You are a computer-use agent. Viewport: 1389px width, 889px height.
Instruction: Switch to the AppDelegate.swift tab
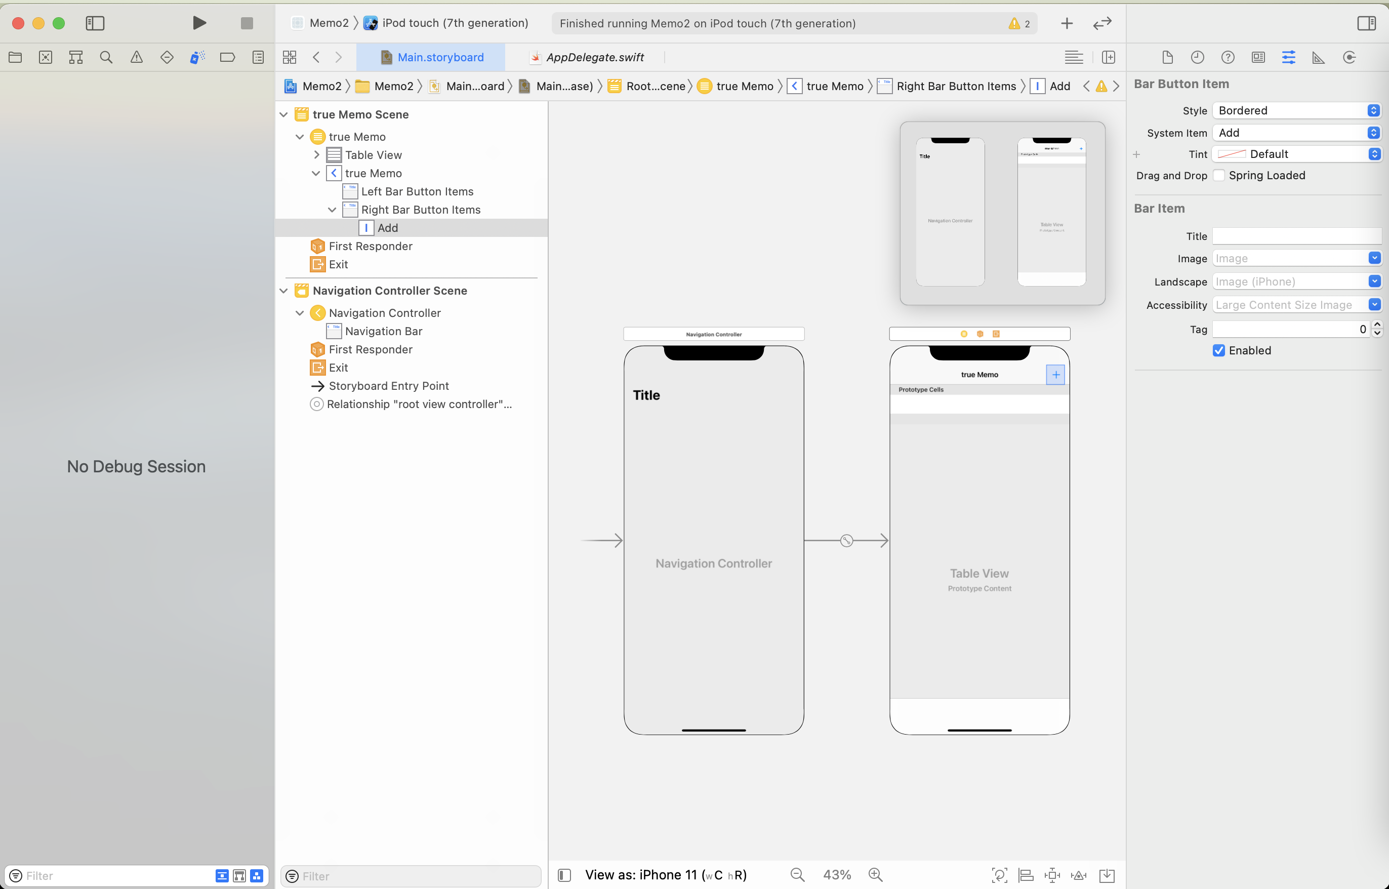click(x=594, y=57)
